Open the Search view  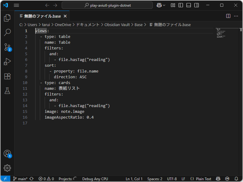7,32
